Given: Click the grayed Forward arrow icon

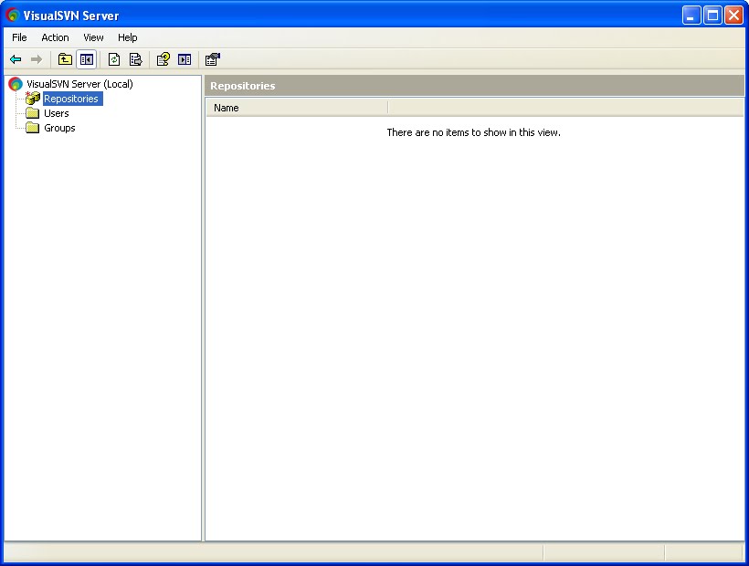Looking at the screenshot, I should tap(37, 59).
